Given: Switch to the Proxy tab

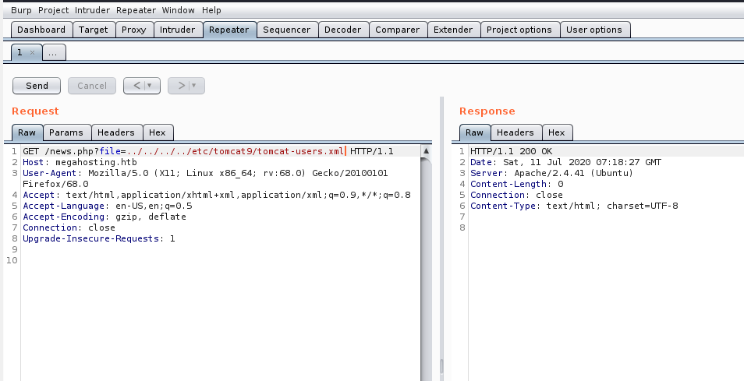Looking at the screenshot, I should (134, 30).
